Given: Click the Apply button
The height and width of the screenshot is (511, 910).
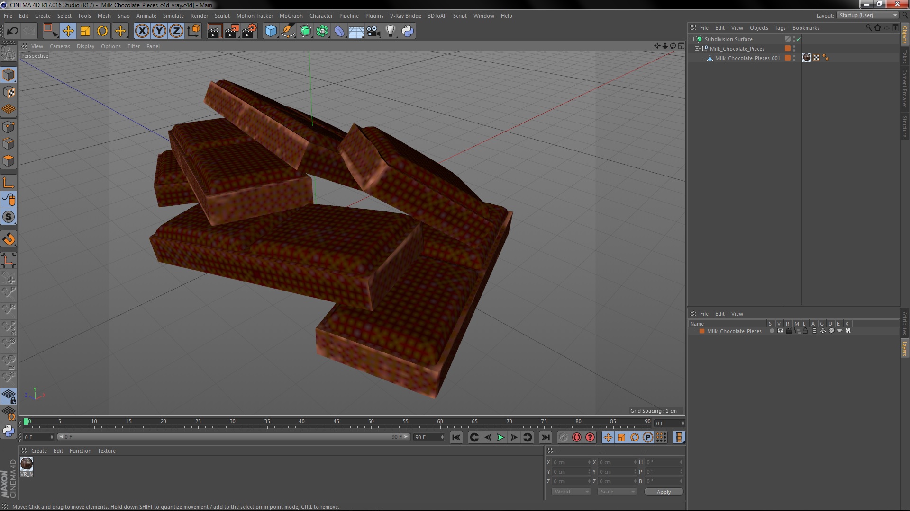Looking at the screenshot, I should [664, 492].
